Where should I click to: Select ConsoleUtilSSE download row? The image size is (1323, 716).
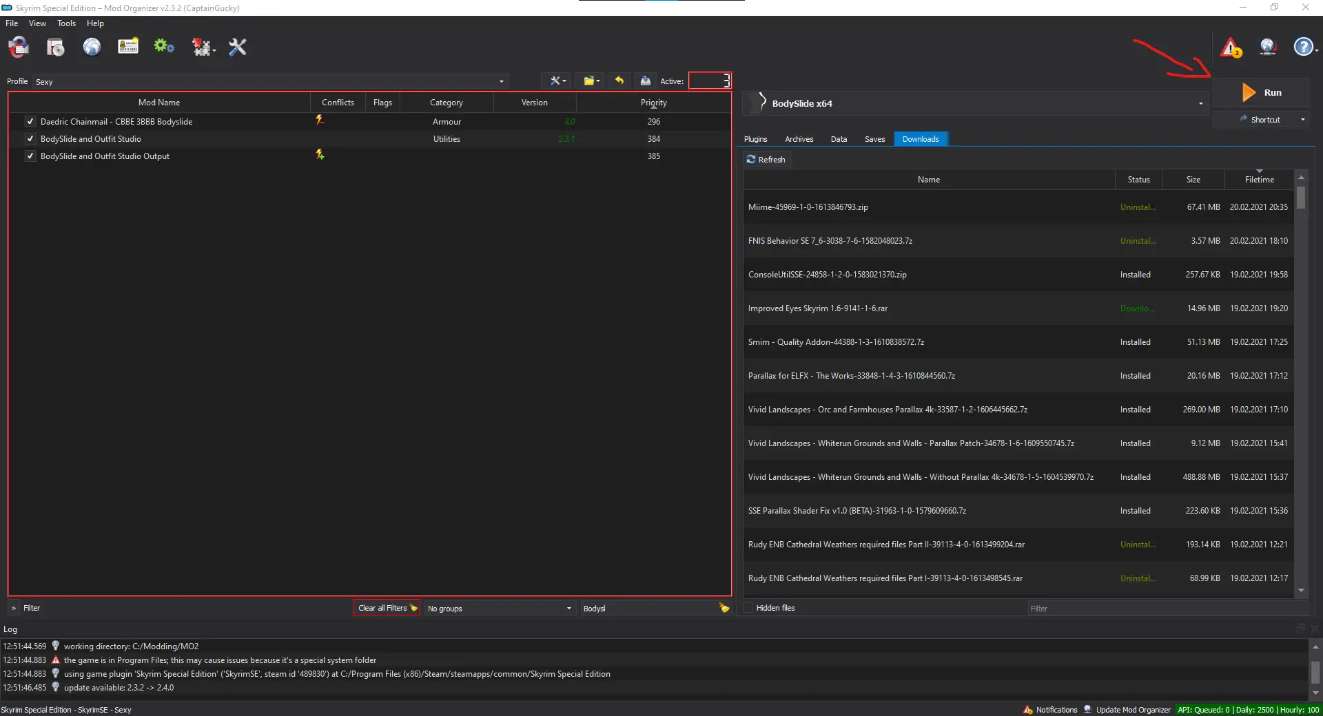point(1018,275)
